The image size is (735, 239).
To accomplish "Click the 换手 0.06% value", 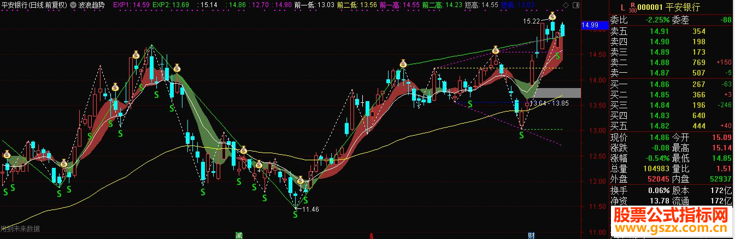I will pyautogui.click(x=657, y=191).
